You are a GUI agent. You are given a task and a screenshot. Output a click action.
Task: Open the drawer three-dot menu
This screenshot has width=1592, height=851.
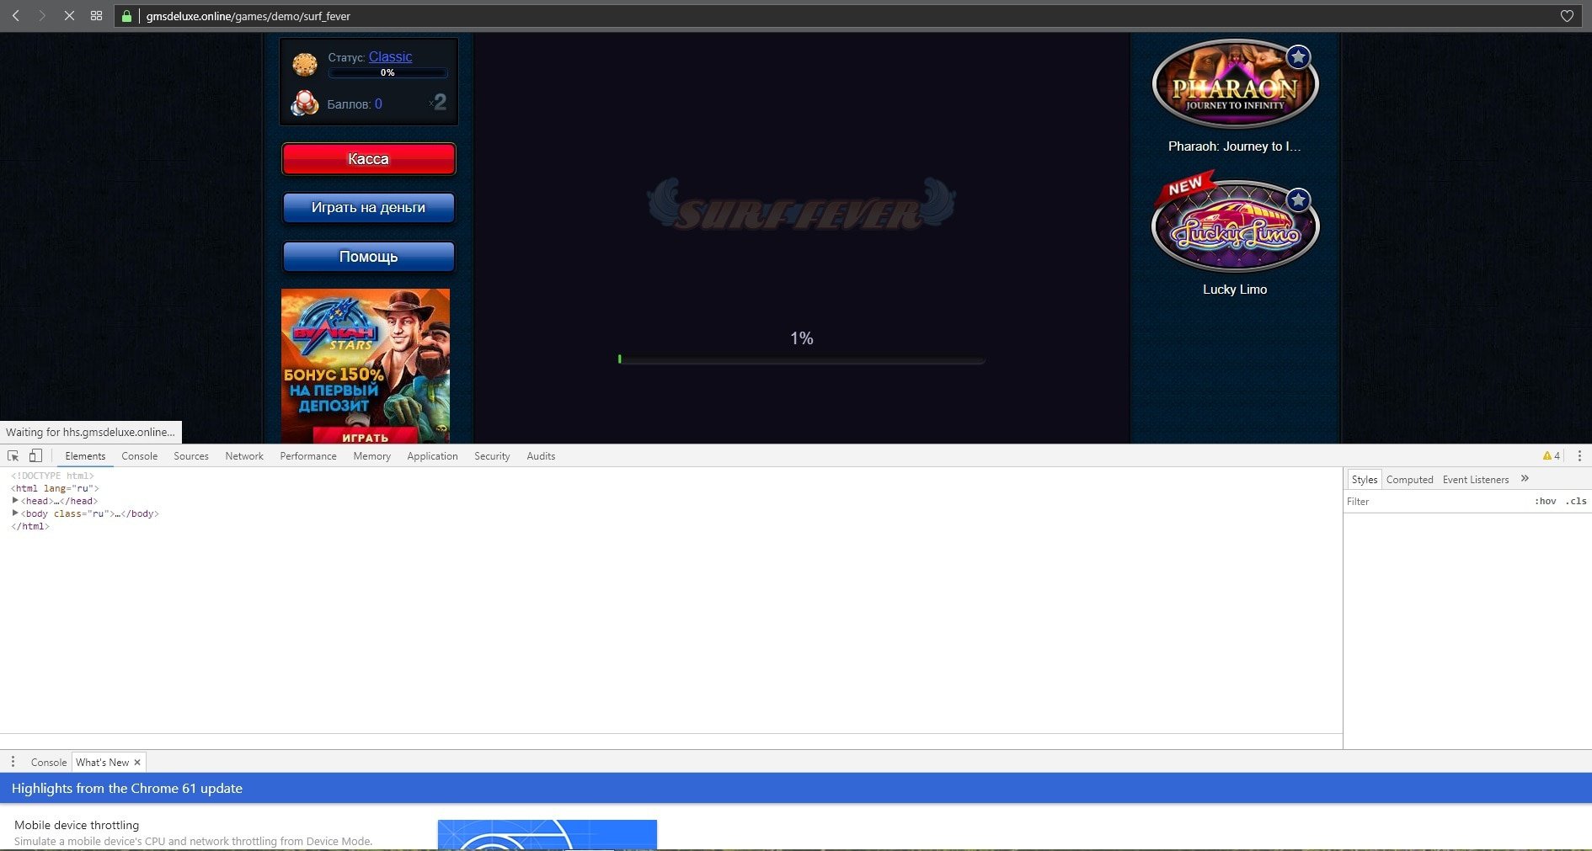pyautogui.click(x=13, y=762)
